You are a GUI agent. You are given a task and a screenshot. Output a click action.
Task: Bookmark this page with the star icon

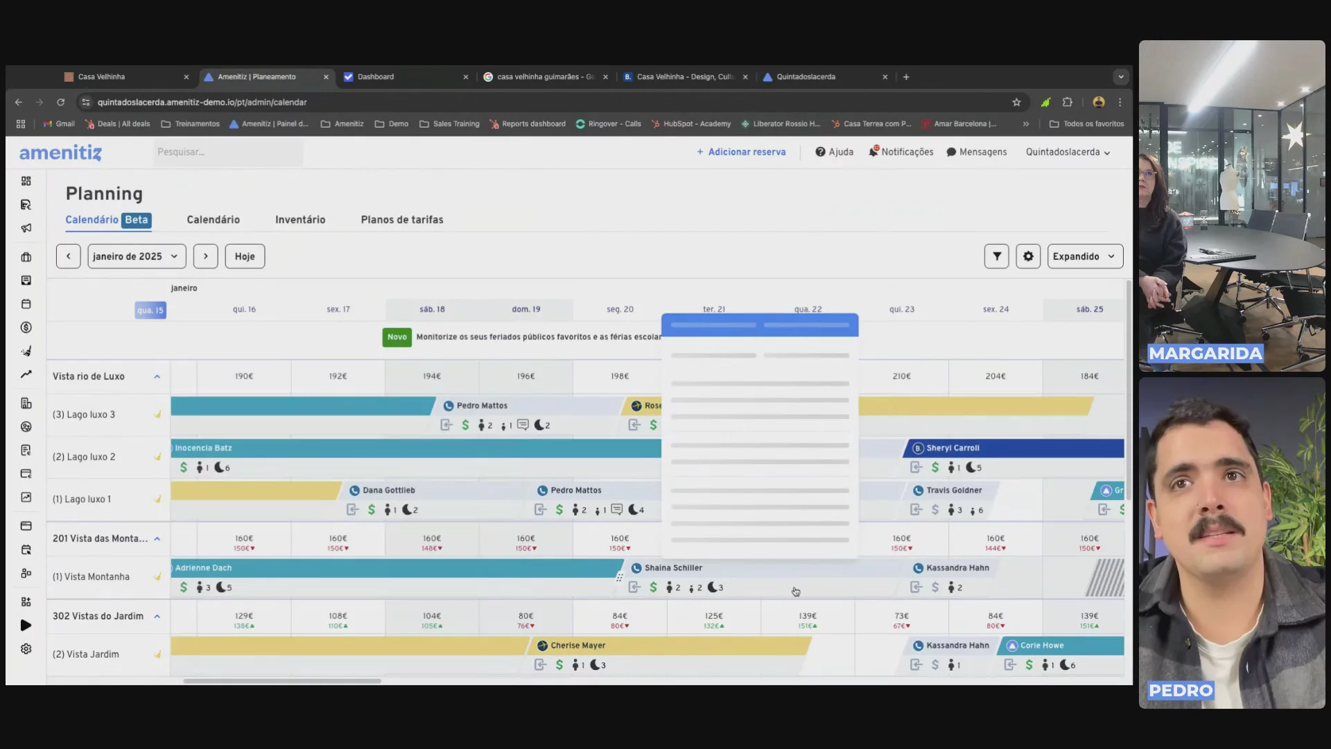tap(1016, 102)
